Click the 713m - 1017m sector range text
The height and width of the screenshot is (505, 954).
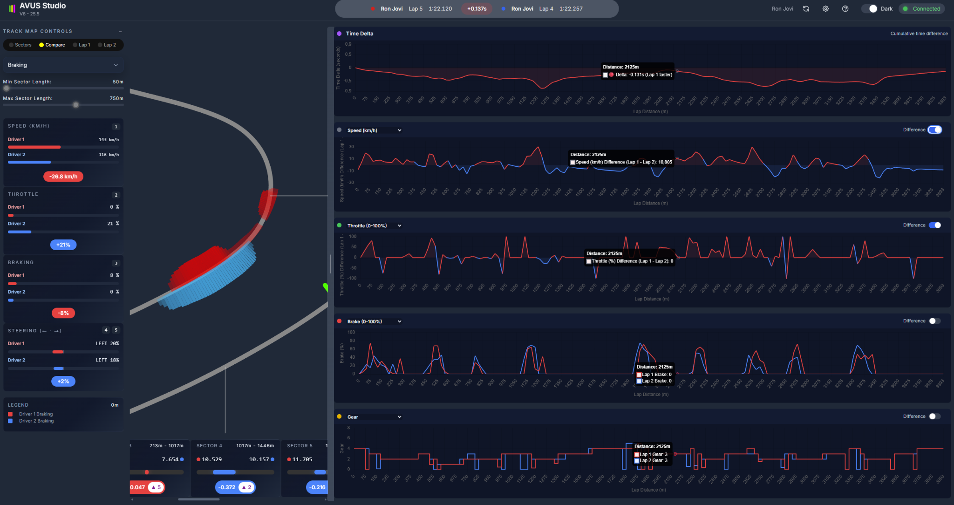(166, 446)
